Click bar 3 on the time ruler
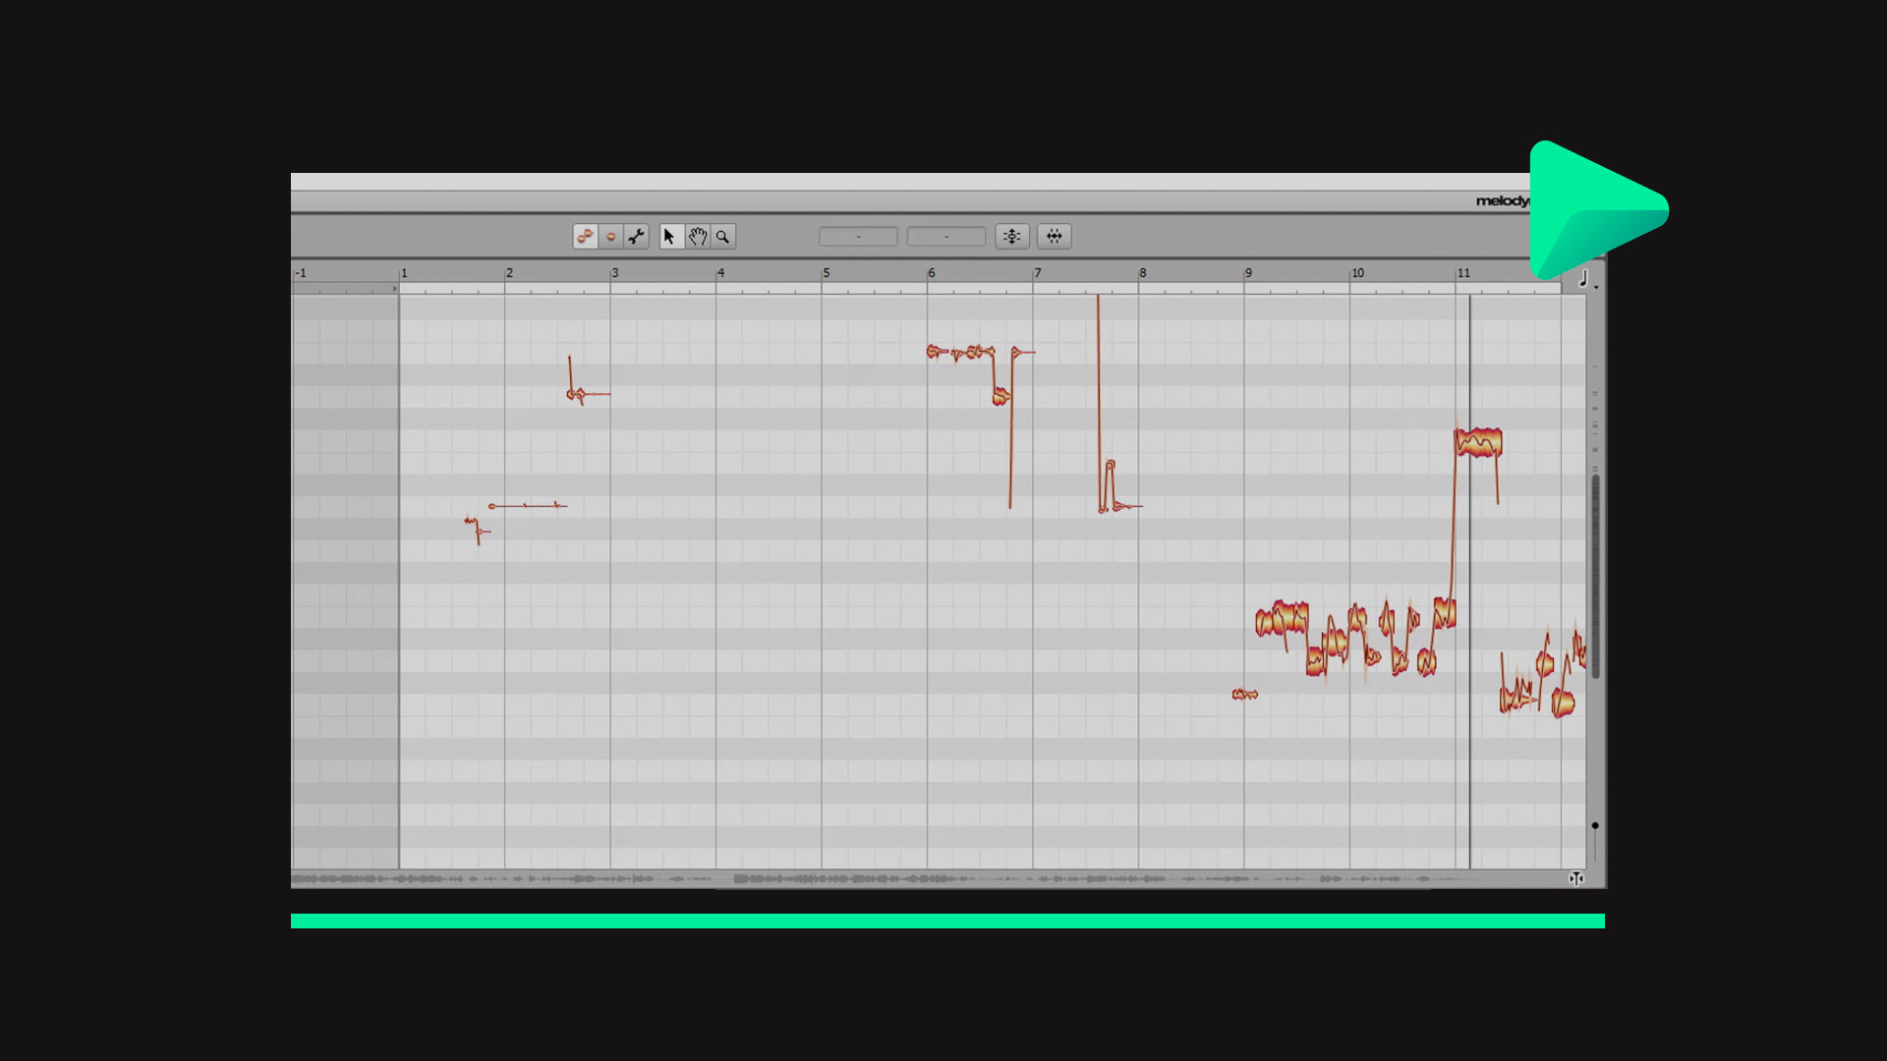This screenshot has width=1887, height=1061. [615, 273]
